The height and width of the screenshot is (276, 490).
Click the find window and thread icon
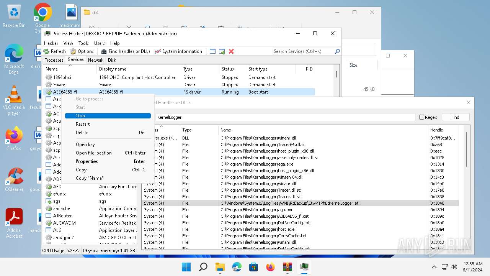(222, 51)
